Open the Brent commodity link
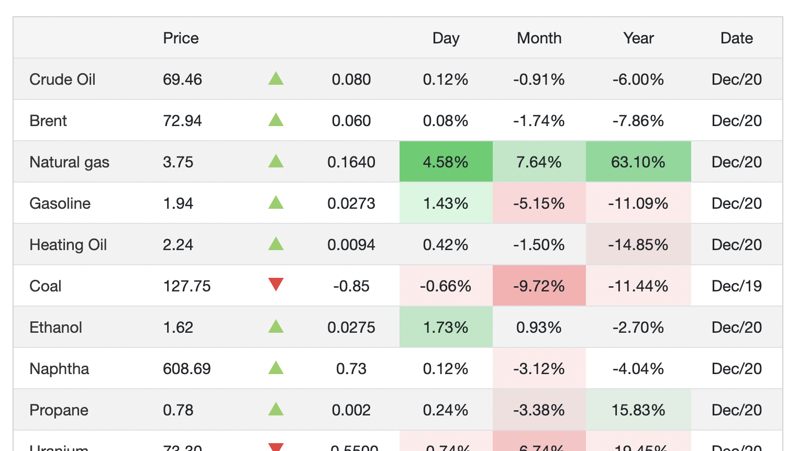The height and width of the screenshot is (451, 798). pyautogui.click(x=48, y=121)
